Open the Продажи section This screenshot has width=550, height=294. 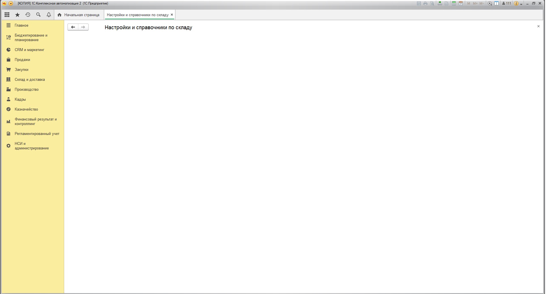click(x=22, y=60)
